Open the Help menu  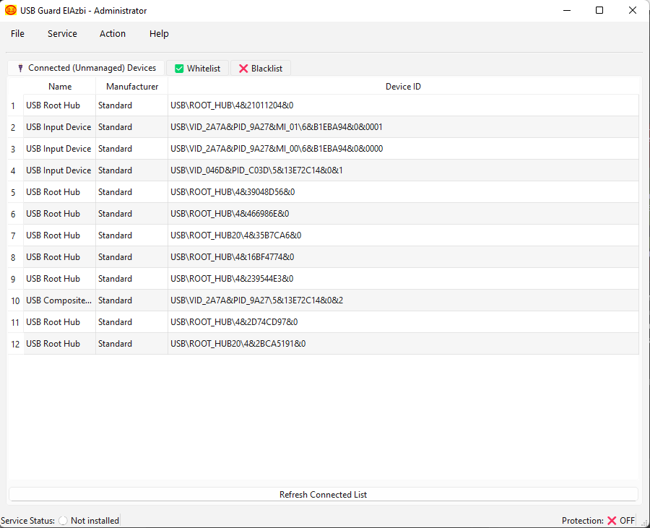(x=159, y=34)
